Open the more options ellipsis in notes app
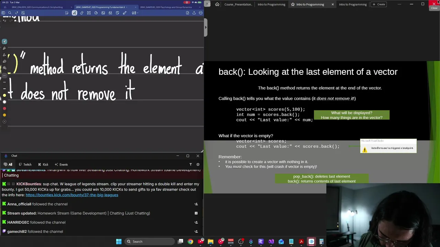Image resolution: width=440 pixels, height=247 pixels. (x=201, y=13)
